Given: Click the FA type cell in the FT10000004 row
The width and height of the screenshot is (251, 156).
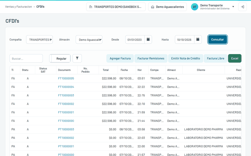Looking at the screenshot, I should click(x=13, y=87).
